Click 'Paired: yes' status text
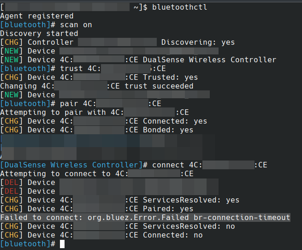Screen dimensions: 302x250 coord(168,209)
